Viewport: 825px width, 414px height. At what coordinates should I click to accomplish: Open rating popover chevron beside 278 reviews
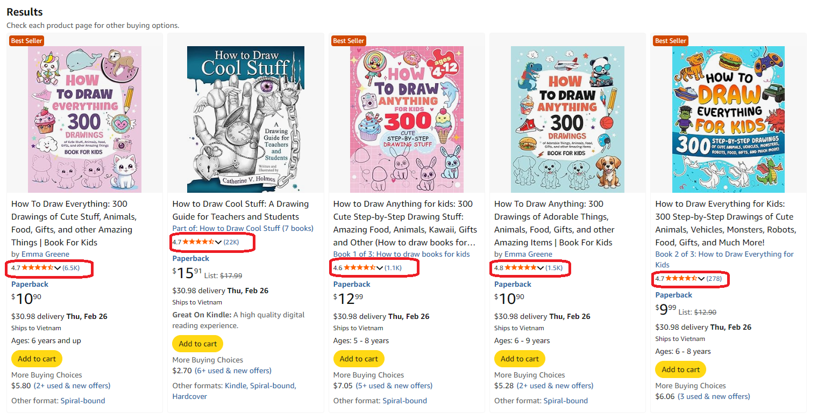[701, 279]
